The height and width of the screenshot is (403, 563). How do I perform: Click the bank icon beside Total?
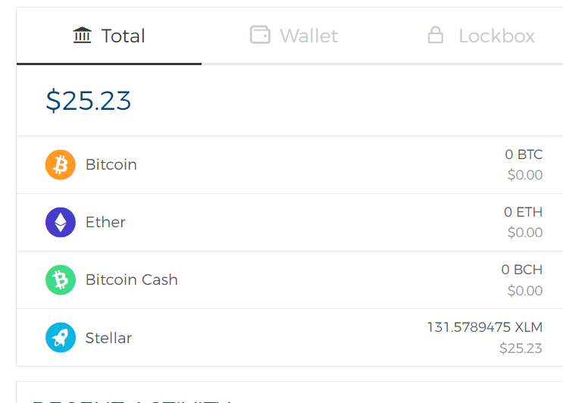pos(82,36)
